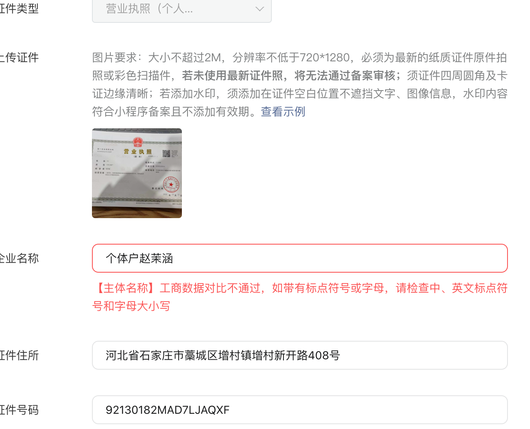Click the 证件号码 field label
This screenshot has width=530, height=429.
pyautogui.click(x=19, y=410)
